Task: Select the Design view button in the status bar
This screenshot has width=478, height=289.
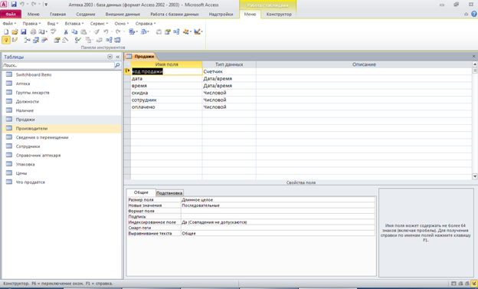Action: [x=474, y=284]
